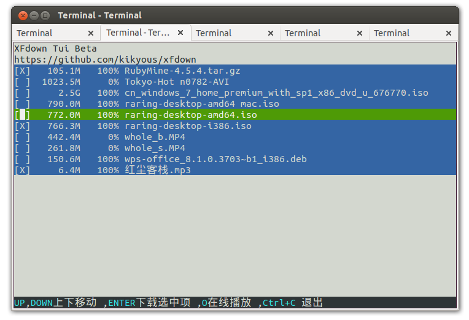Click size value 790.0M
The image size is (469, 320).
tap(64, 104)
